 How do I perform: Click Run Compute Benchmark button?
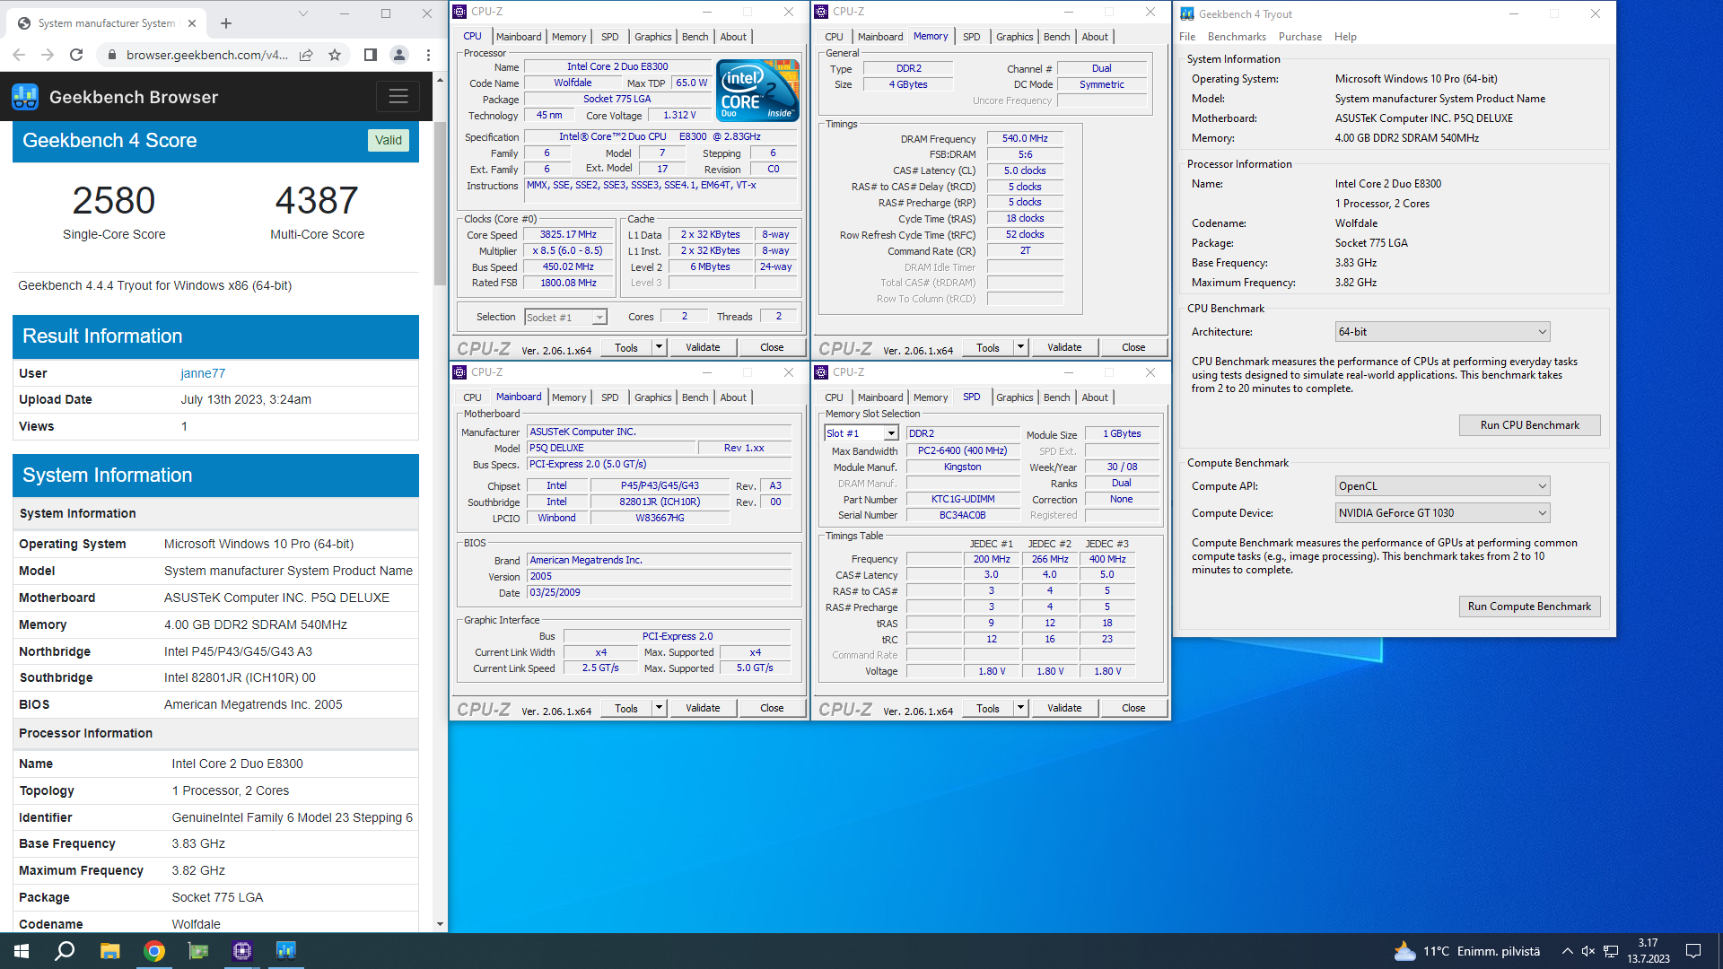[x=1529, y=607]
